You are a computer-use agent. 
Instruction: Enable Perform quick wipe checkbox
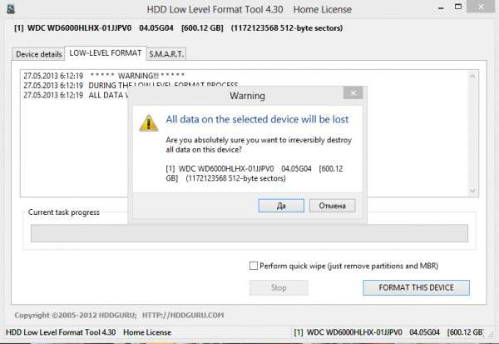point(254,266)
